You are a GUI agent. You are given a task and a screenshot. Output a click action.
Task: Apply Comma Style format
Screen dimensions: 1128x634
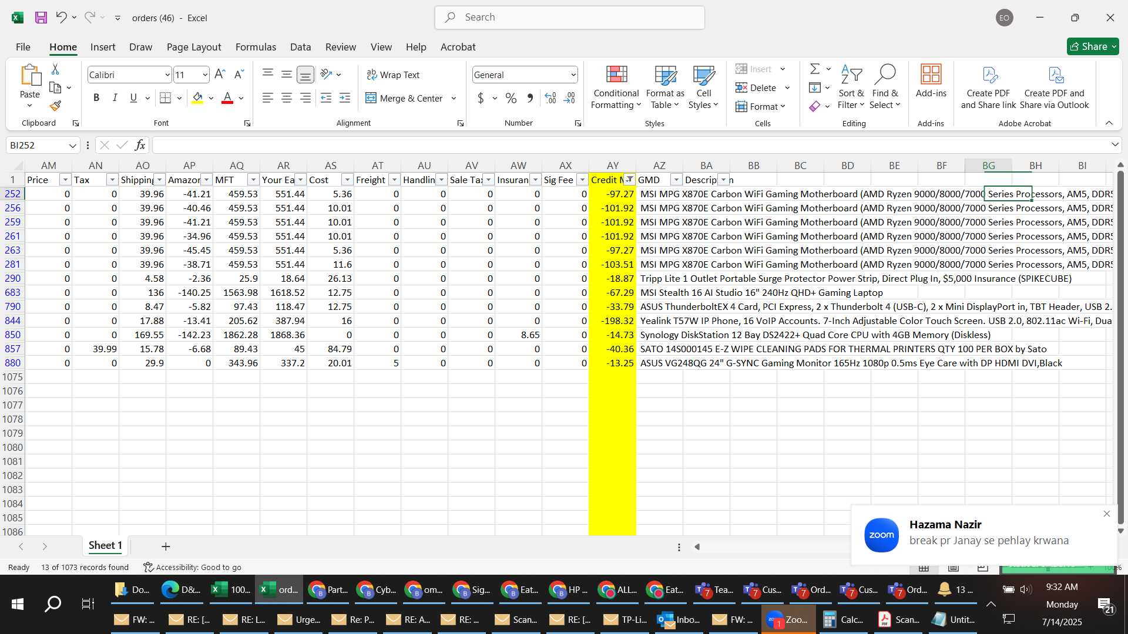pos(530,98)
